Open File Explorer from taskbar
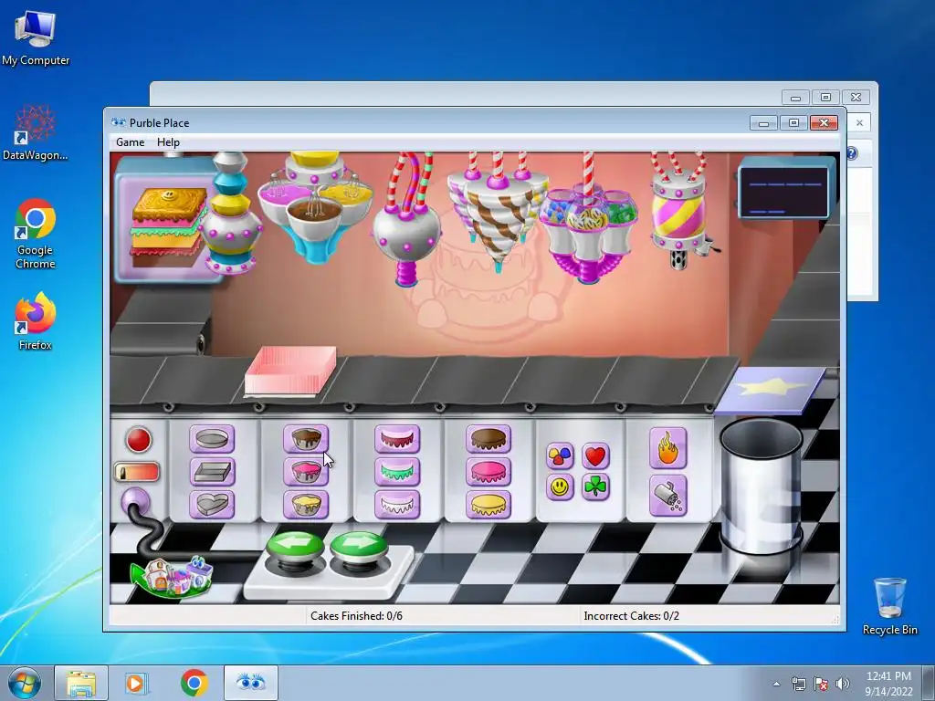 [x=81, y=683]
